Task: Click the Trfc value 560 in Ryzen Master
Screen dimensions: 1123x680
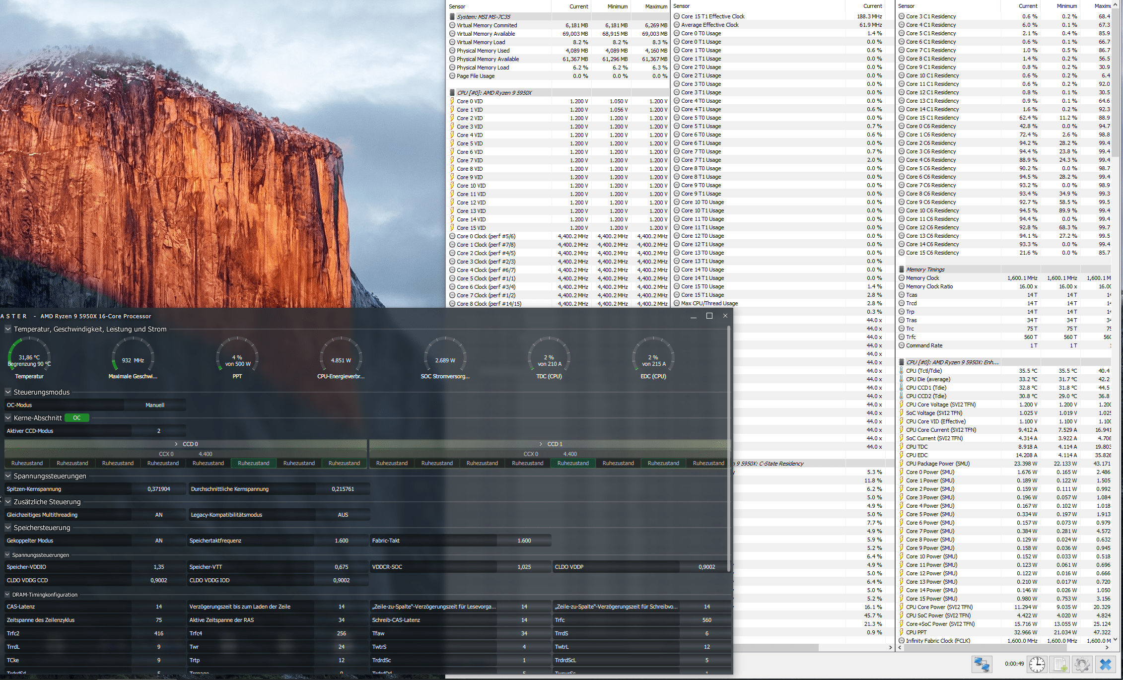Action: [x=707, y=620]
